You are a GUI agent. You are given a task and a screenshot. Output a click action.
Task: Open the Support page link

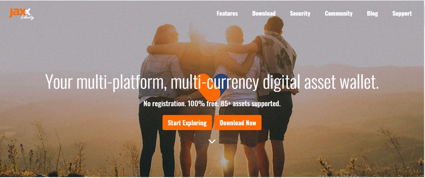[x=402, y=13]
